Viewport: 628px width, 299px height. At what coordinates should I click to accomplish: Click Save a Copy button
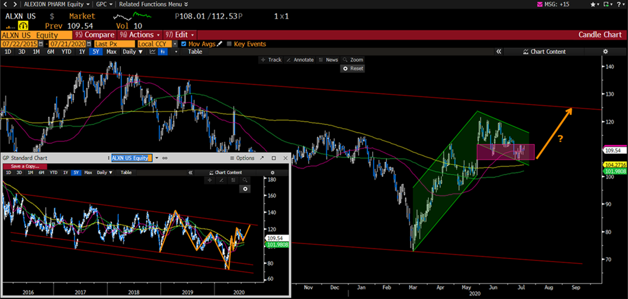(25, 166)
